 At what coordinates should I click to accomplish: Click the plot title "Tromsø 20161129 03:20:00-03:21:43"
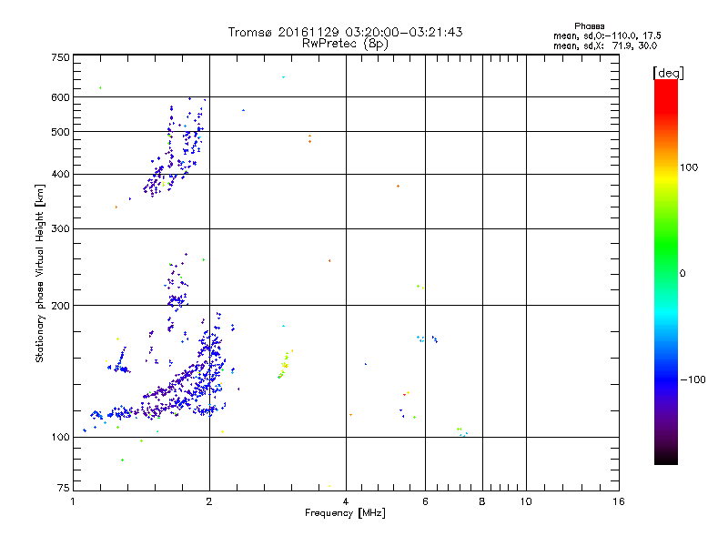(x=345, y=32)
